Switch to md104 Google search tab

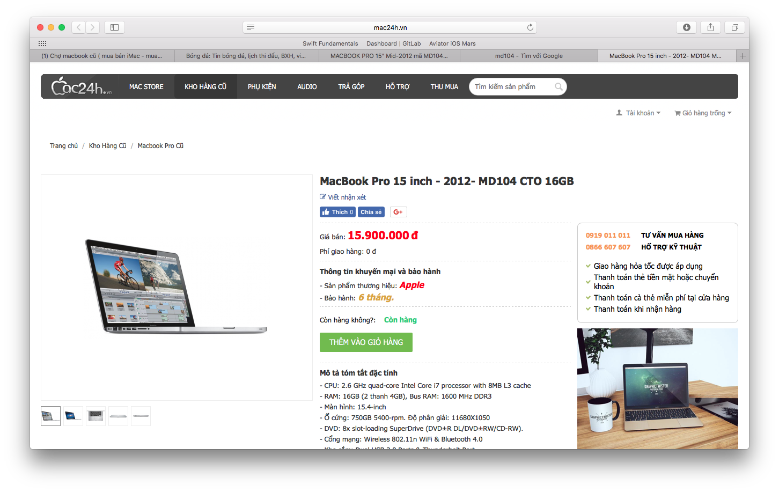(528, 56)
